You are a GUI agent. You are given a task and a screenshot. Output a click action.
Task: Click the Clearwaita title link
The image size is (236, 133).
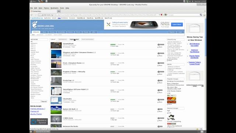click(x=67, y=99)
